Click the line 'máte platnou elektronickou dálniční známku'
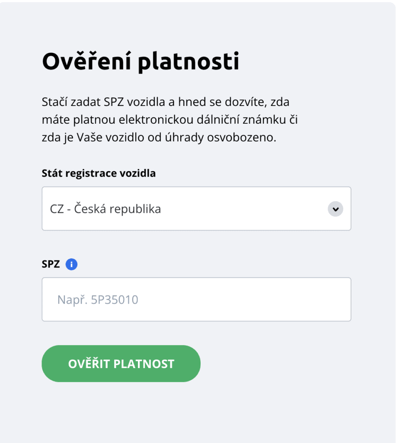The image size is (396, 443). (x=169, y=120)
